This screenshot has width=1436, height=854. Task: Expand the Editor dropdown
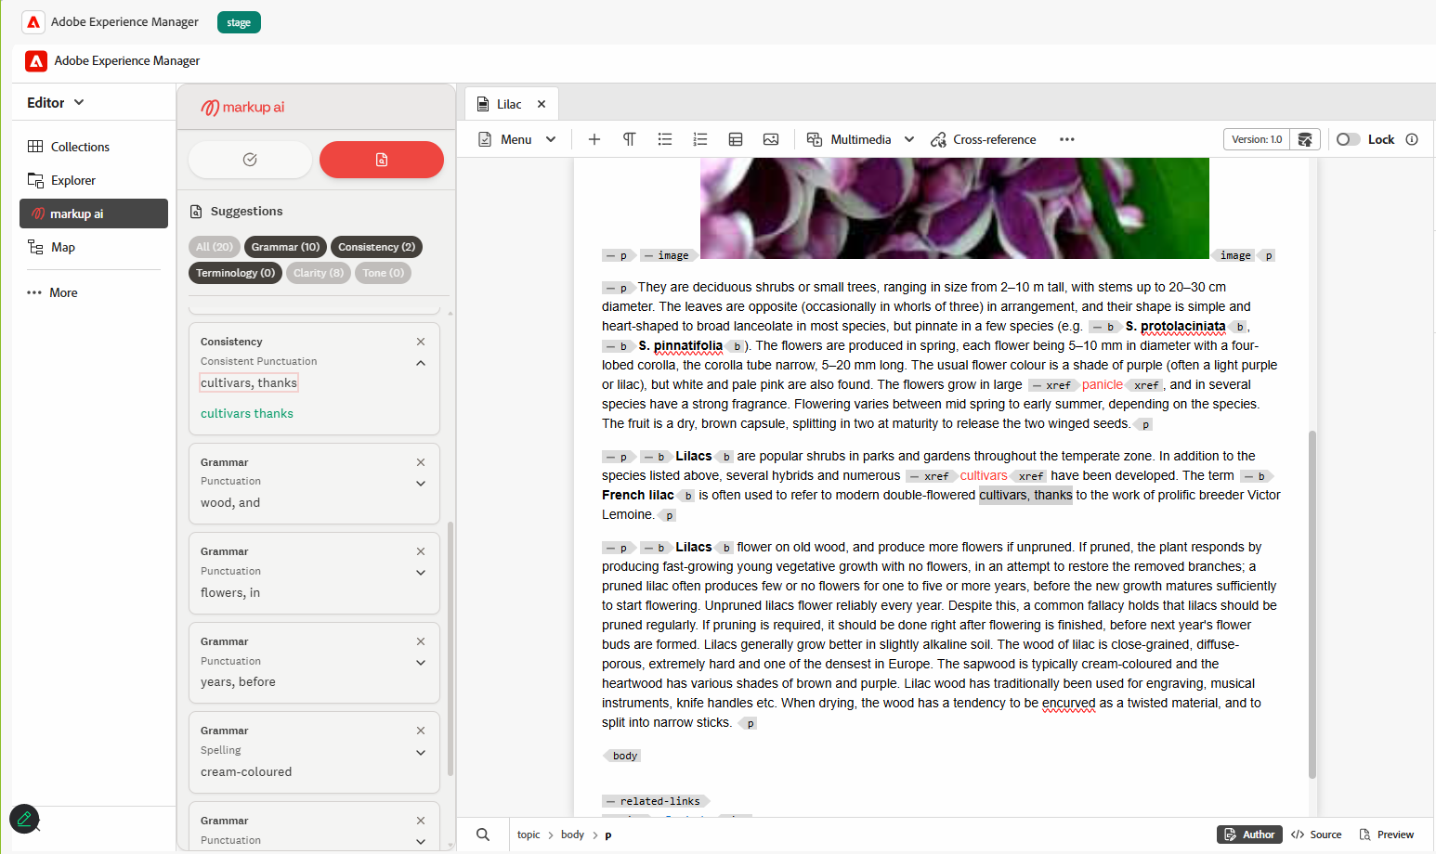point(56,103)
